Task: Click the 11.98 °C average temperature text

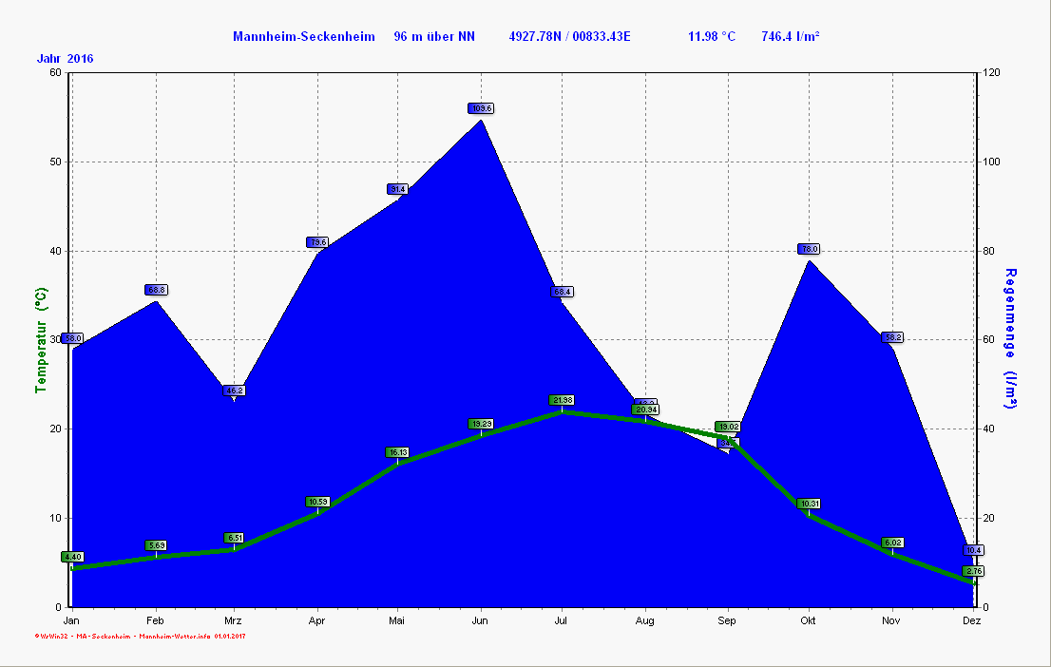Action: (x=712, y=37)
